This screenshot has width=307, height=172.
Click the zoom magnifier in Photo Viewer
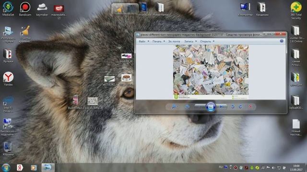tap(174, 107)
